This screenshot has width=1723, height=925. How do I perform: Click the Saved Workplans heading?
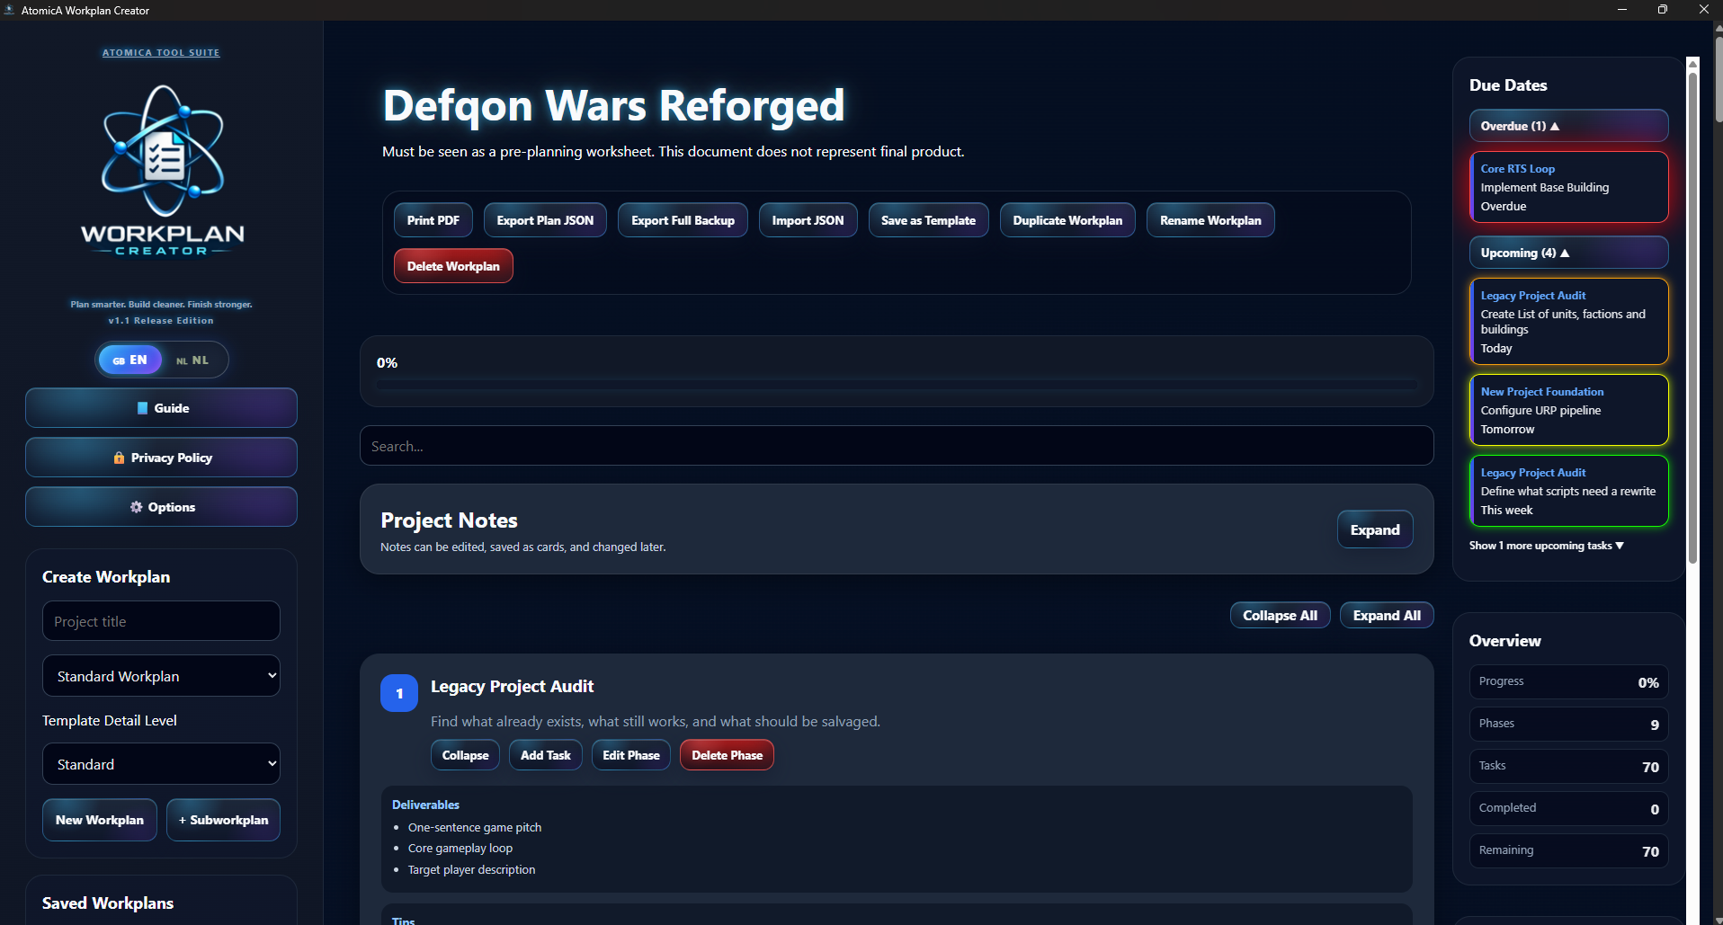[x=108, y=903]
